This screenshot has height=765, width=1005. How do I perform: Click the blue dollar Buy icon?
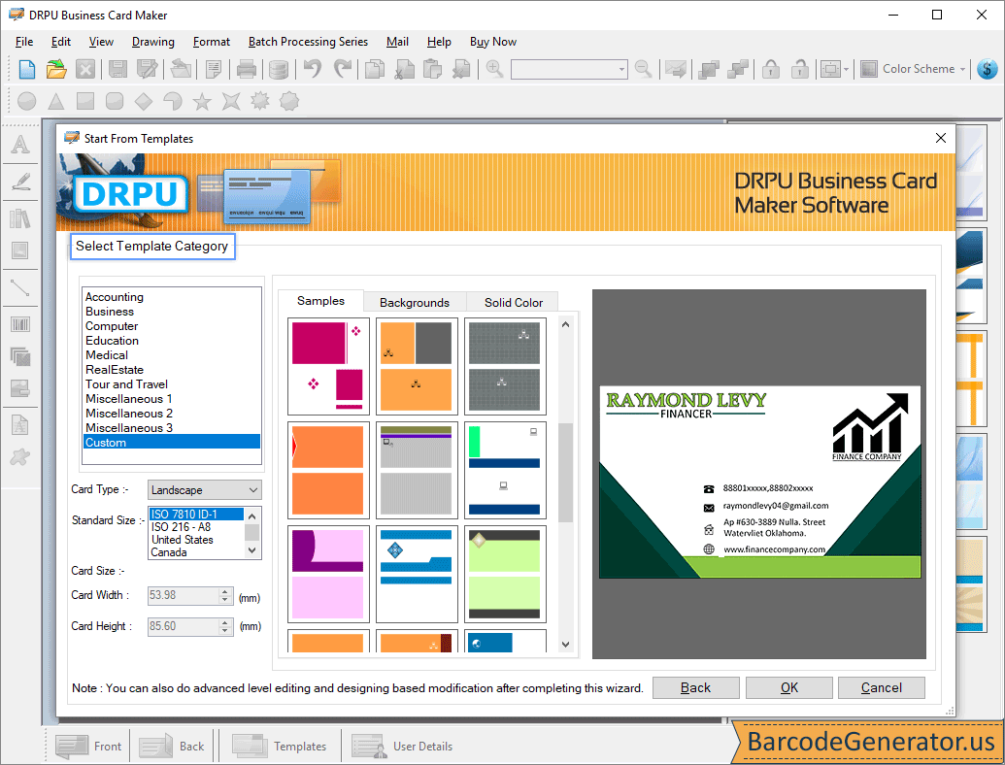tap(988, 69)
